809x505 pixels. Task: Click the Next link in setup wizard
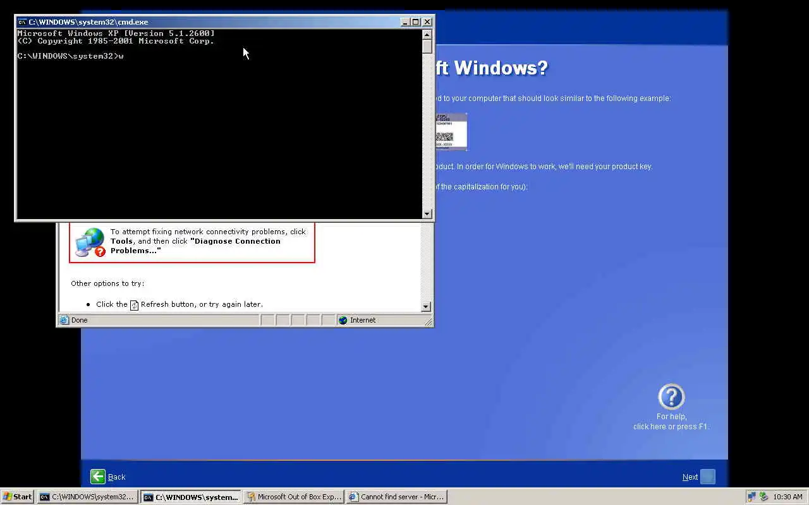point(690,477)
